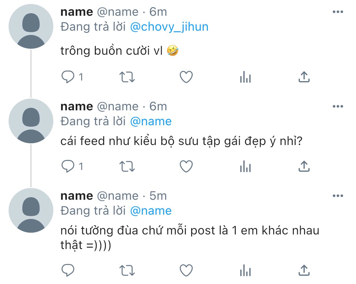View analytics of the "trông buồn cười vl" tweet

pyautogui.click(x=245, y=77)
